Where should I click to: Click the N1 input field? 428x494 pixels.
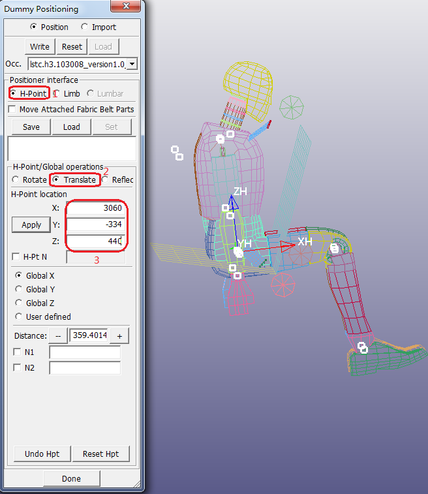[x=85, y=352]
